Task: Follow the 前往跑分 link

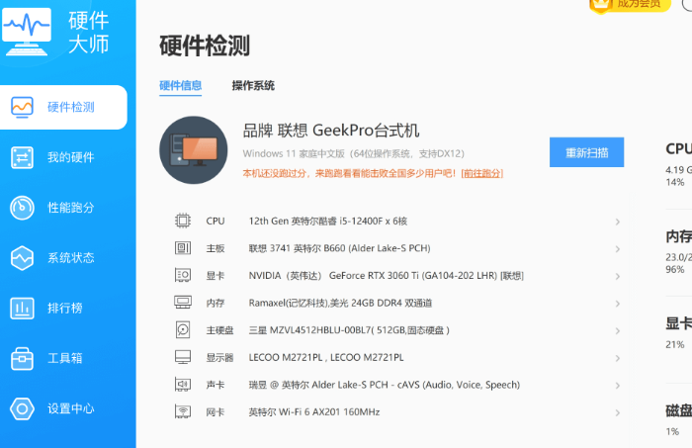Action: (x=481, y=173)
